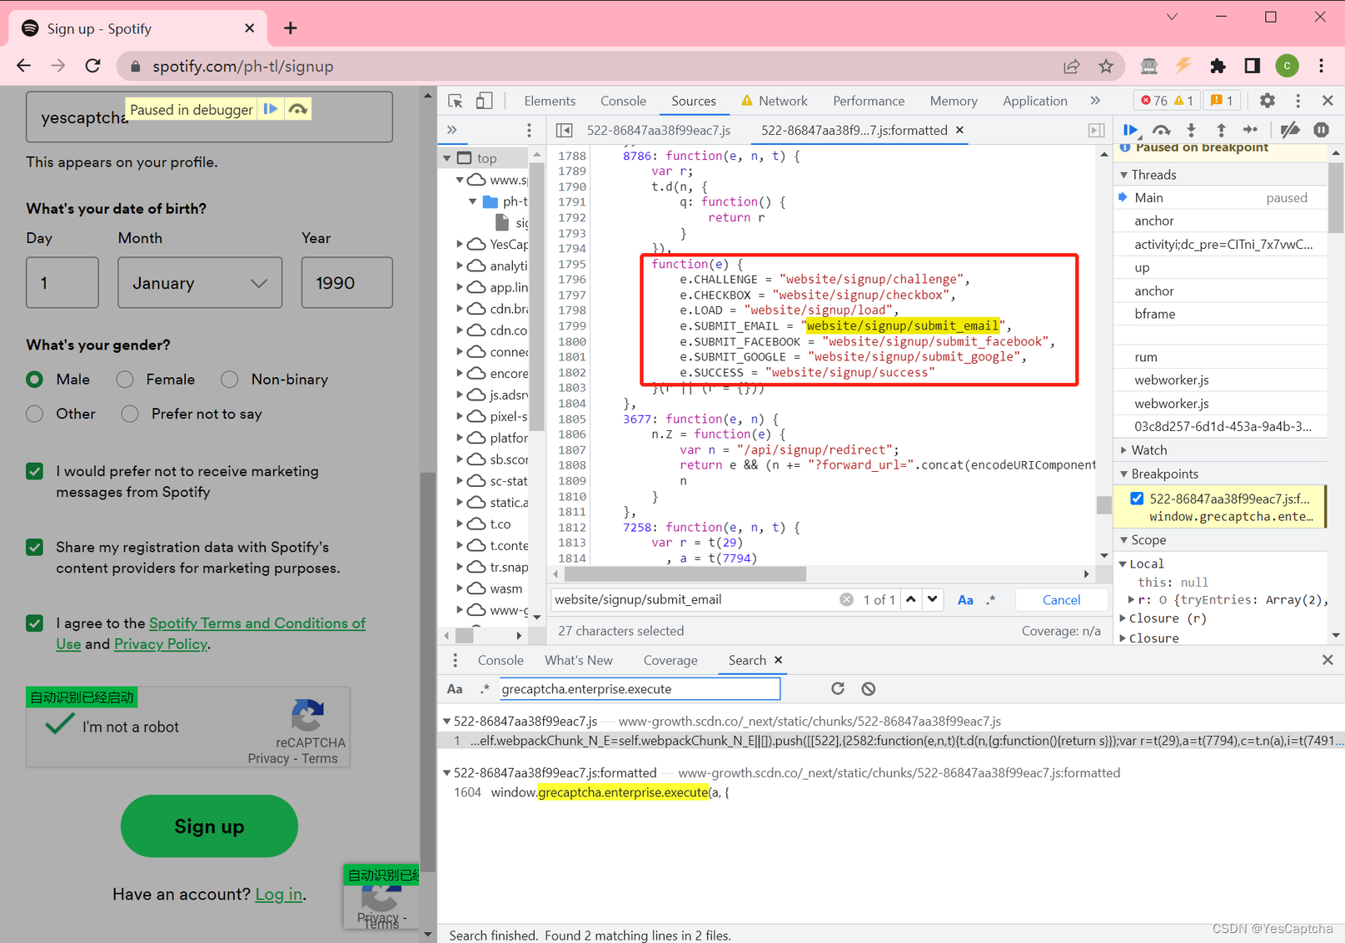
Task: Hide the debugger sidebar pane
Action: [1096, 130]
